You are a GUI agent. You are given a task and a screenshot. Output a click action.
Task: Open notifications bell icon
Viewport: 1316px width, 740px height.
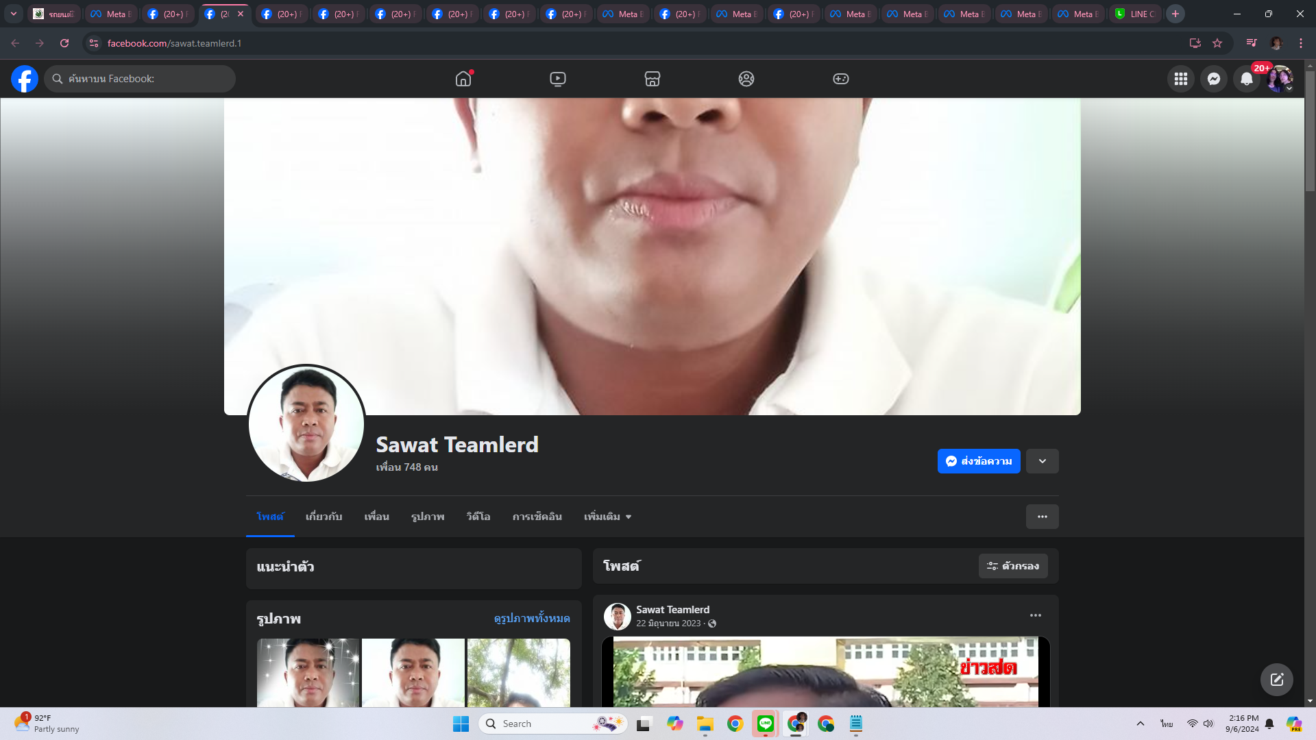tap(1246, 79)
